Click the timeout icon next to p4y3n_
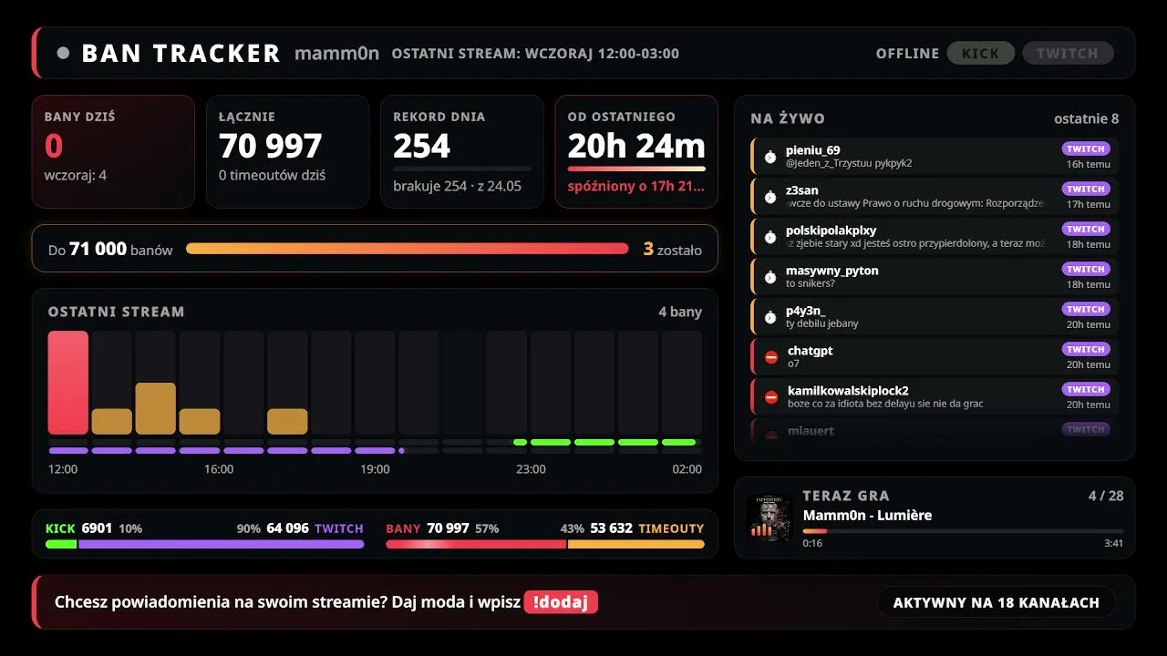Image resolution: width=1167 pixels, height=656 pixels. (770, 317)
